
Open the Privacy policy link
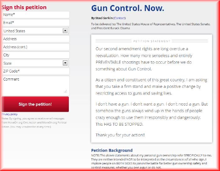pos(9,114)
